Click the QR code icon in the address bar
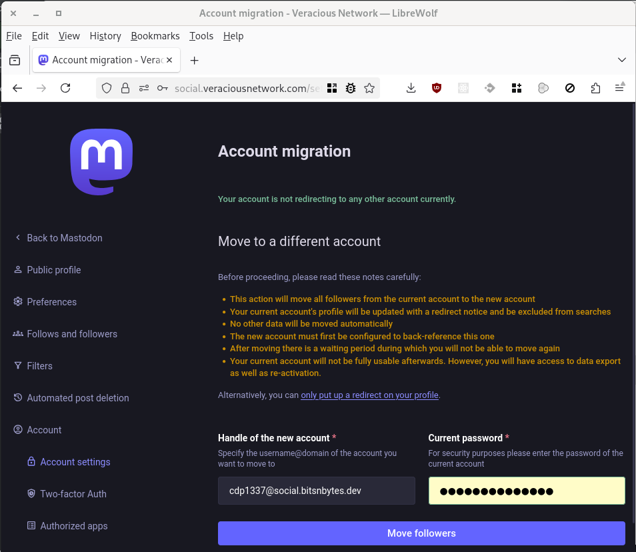The image size is (636, 552). coord(332,88)
